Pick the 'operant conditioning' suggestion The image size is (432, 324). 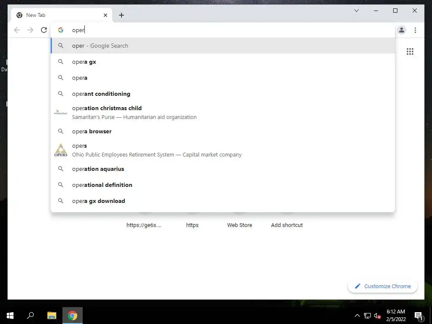(223, 94)
